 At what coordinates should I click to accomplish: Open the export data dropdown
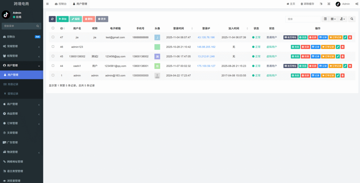pos(342,19)
